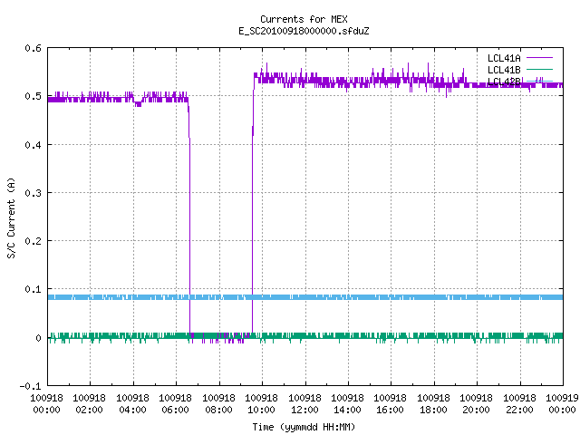Screen dimensions: 580x435
Task: Click the y-axis tick value 0.6
Action: (33, 48)
